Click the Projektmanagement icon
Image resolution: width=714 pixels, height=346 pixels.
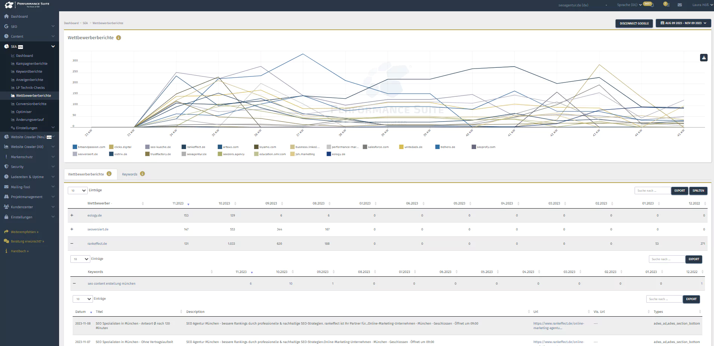click(6, 197)
